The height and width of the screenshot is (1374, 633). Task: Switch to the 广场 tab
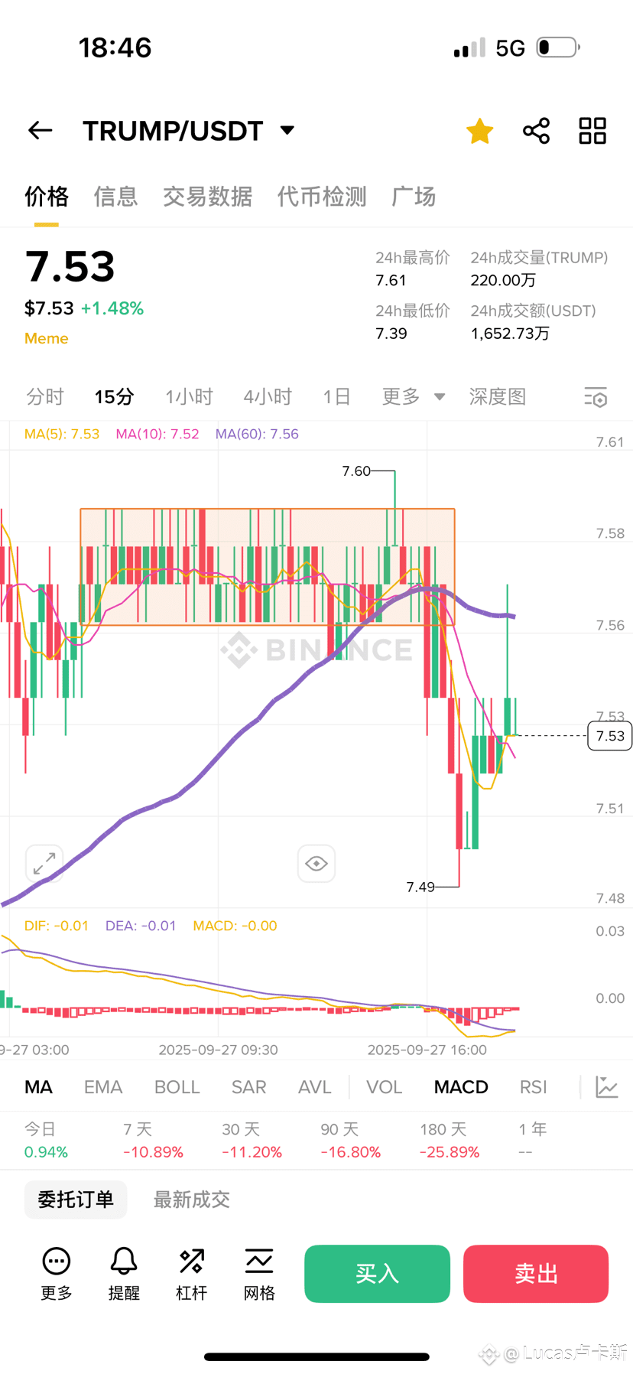(413, 197)
